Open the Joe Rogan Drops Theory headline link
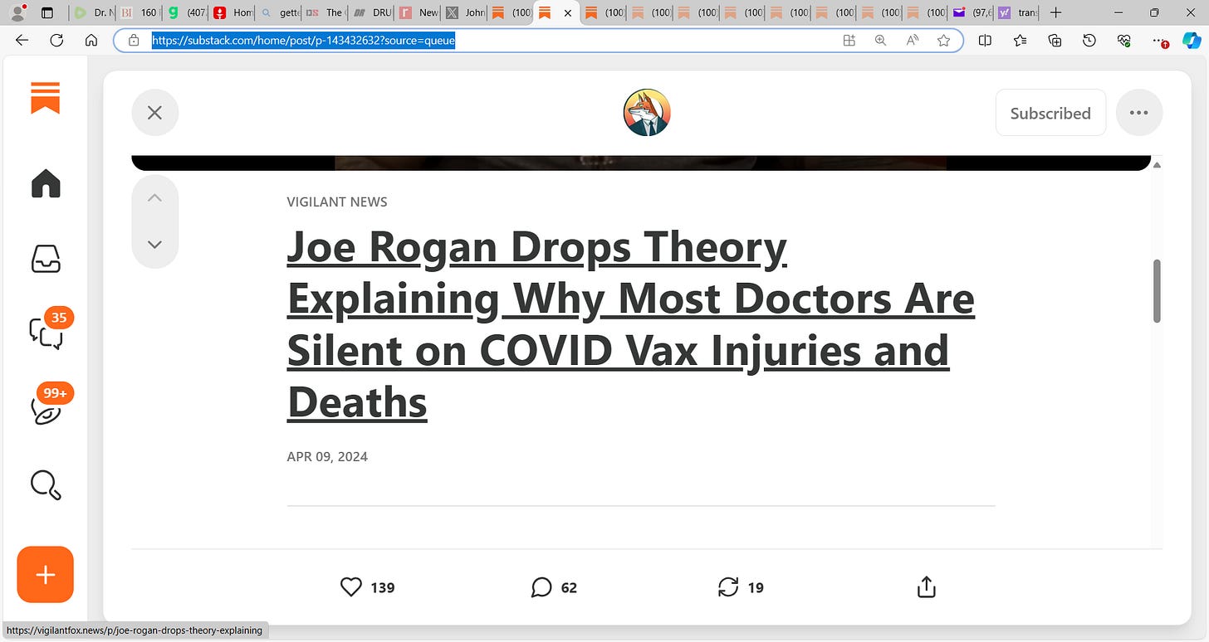 pyautogui.click(x=631, y=324)
